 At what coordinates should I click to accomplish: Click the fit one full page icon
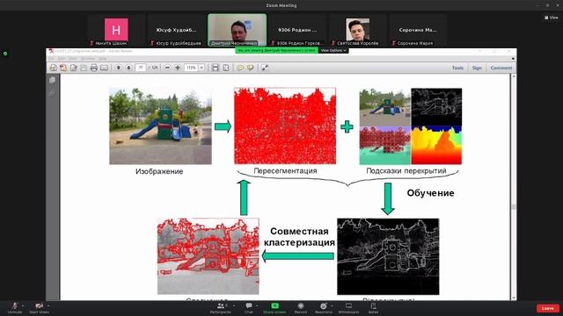tap(225, 68)
